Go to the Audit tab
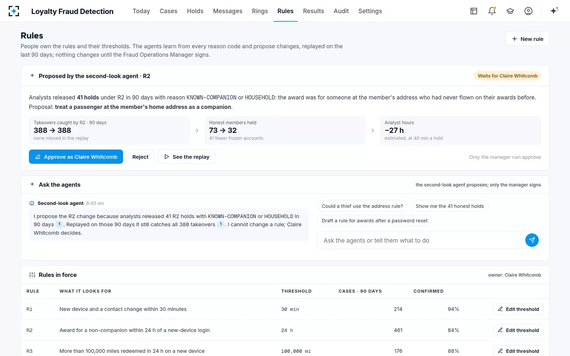 [x=341, y=11]
